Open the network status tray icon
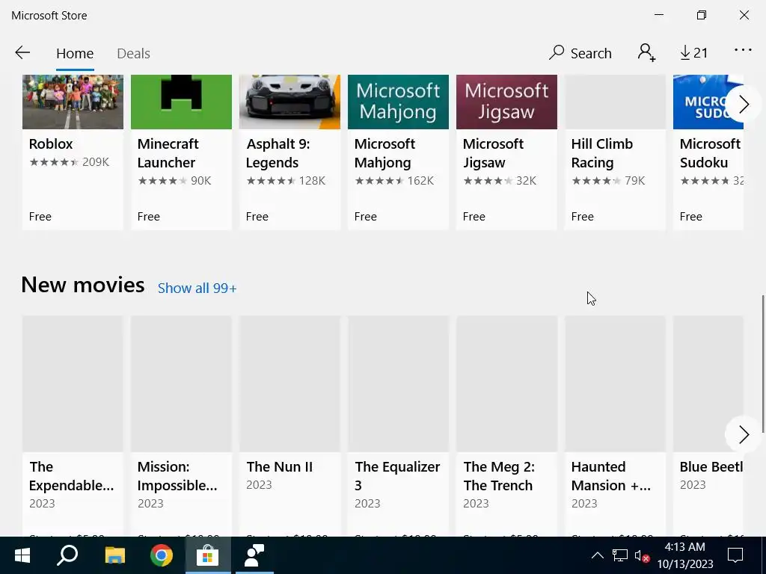Image resolution: width=766 pixels, height=574 pixels. [x=620, y=555]
